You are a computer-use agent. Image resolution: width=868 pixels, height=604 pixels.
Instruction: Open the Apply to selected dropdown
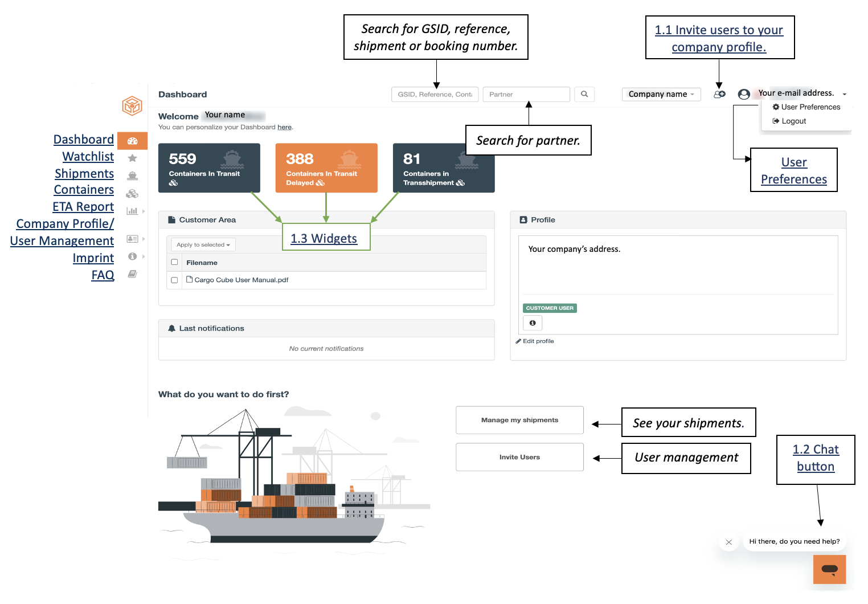[x=203, y=245]
